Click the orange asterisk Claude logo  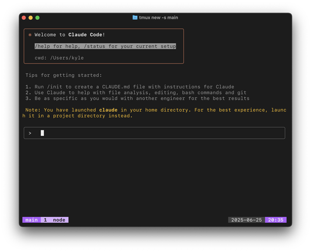[30, 35]
